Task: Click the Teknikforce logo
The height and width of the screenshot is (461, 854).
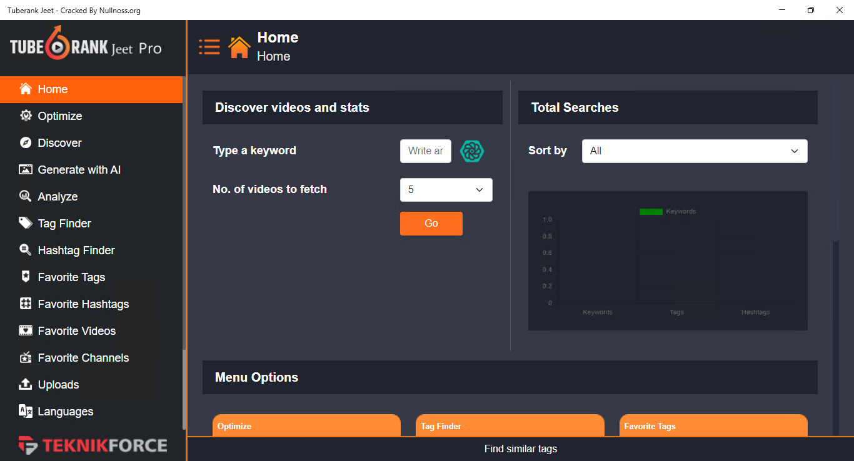Action: tap(93, 445)
